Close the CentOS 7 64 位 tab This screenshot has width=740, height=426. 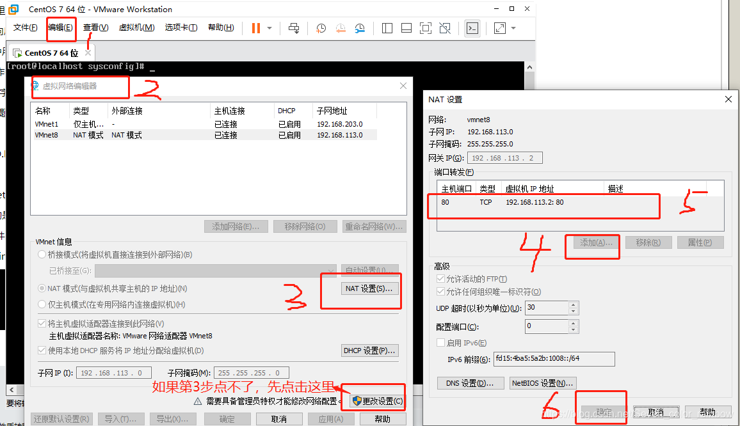(88, 53)
